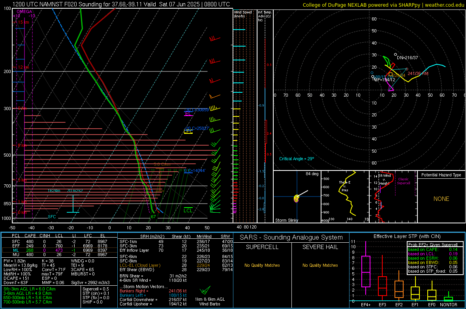Click the CAPE column header in parcel table
The image size is (466, 309).
(30, 236)
